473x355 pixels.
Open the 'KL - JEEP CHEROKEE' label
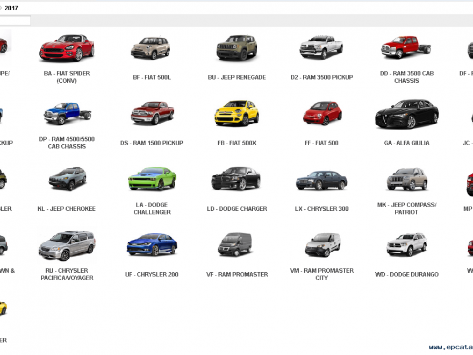point(67,209)
